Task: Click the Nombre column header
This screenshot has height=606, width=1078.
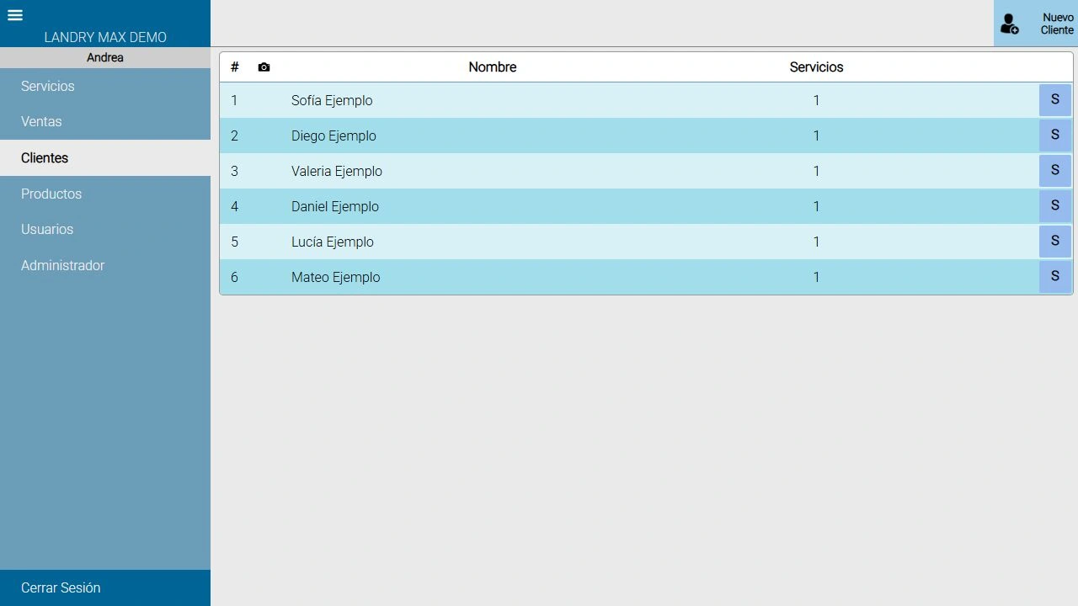Action: click(x=493, y=67)
